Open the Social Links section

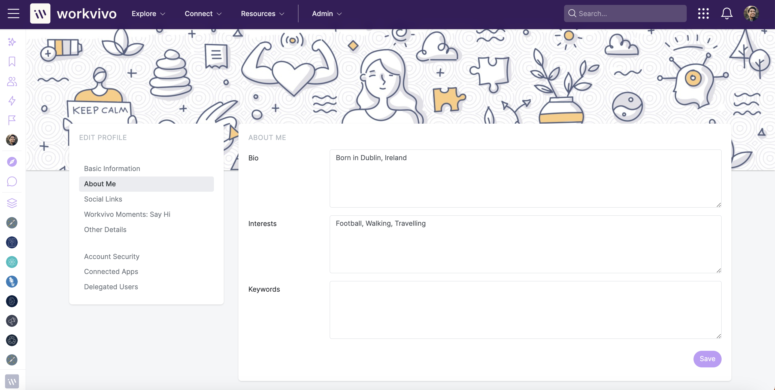pyautogui.click(x=103, y=199)
